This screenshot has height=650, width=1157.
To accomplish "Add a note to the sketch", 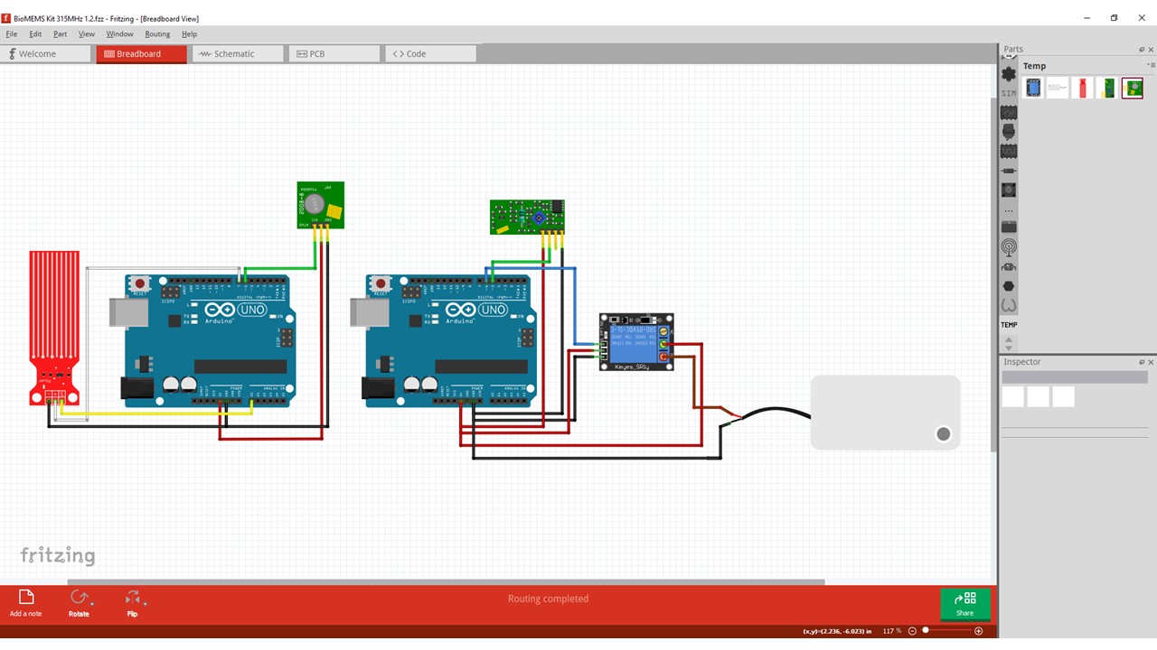I will [25, 603].
